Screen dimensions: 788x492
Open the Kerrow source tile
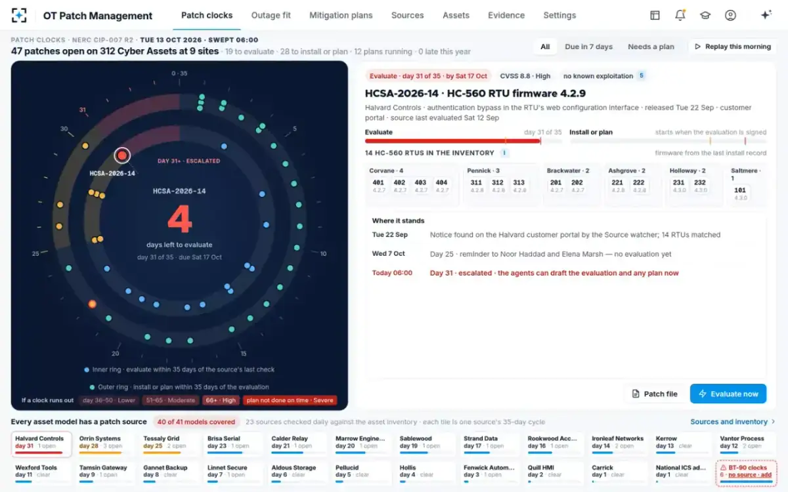point(682,443)
